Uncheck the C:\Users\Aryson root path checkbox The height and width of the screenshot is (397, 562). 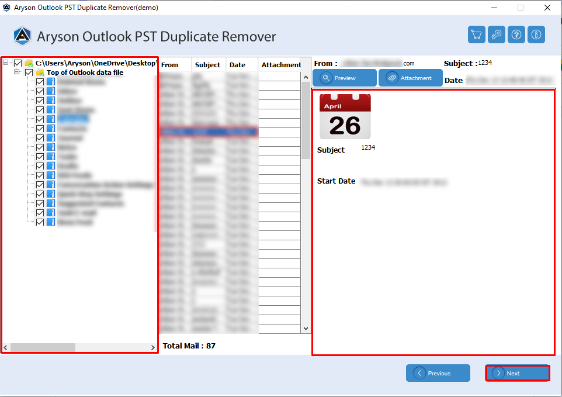coord(18,64)
